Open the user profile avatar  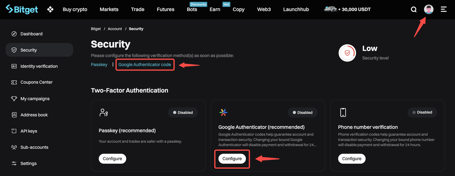[429, 10]
